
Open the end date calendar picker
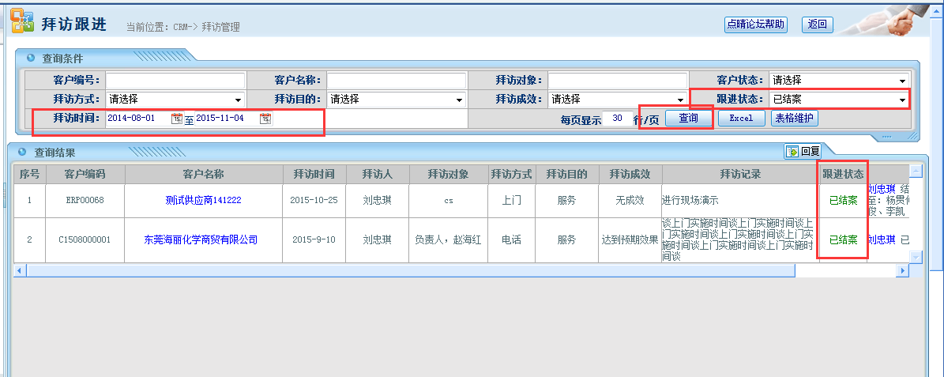pos(265,119)
